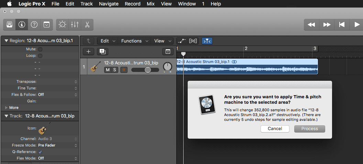
Task: Click the playhead marker in ruler
Action: coord(183,54)
